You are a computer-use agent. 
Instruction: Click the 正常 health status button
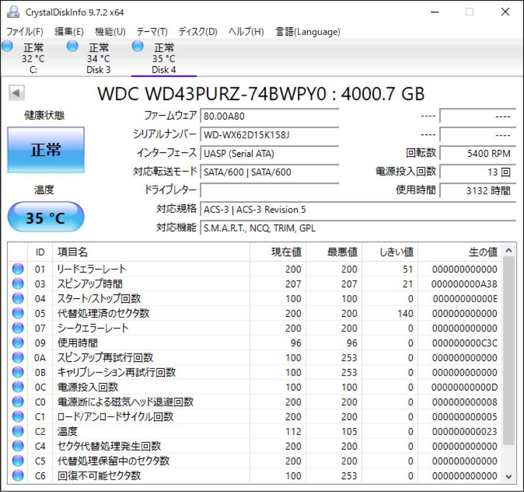point(45,150)
